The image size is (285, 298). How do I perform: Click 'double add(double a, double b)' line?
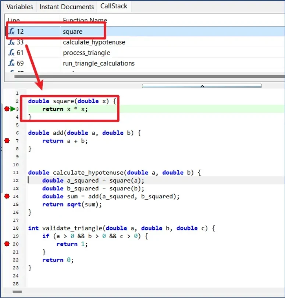85,133
